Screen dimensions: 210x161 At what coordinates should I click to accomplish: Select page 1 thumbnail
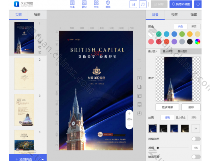tap(24, 38)
